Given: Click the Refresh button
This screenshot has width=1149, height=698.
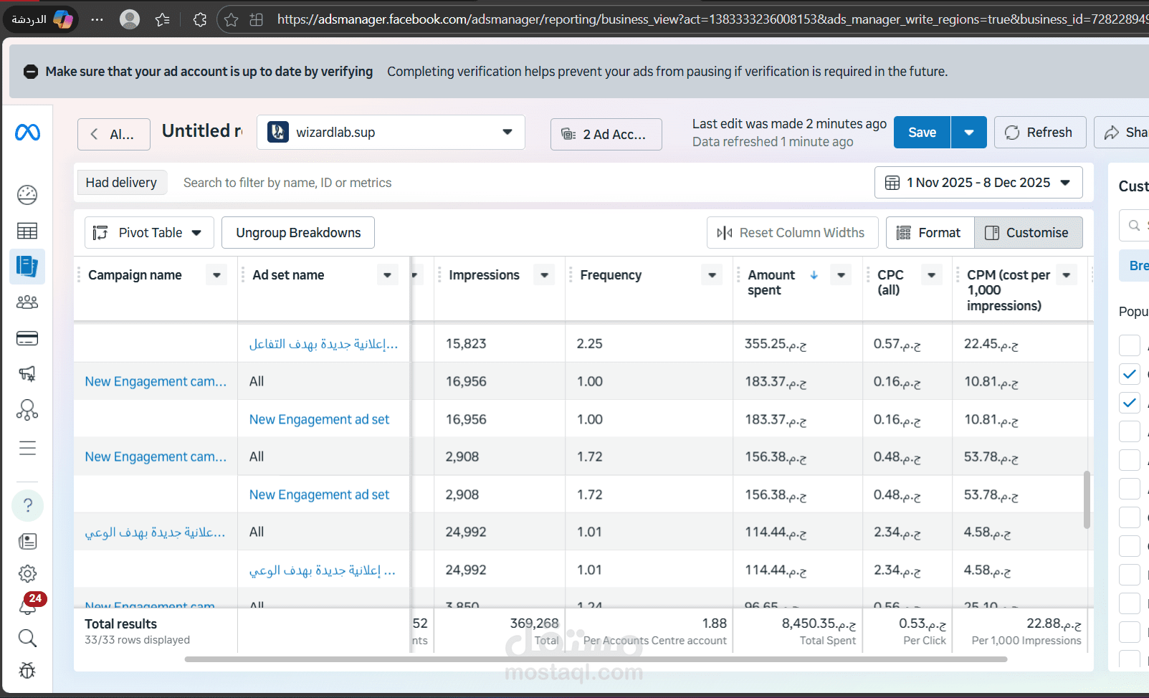Looking at the screenshot, I should (x=1040, y=132).
